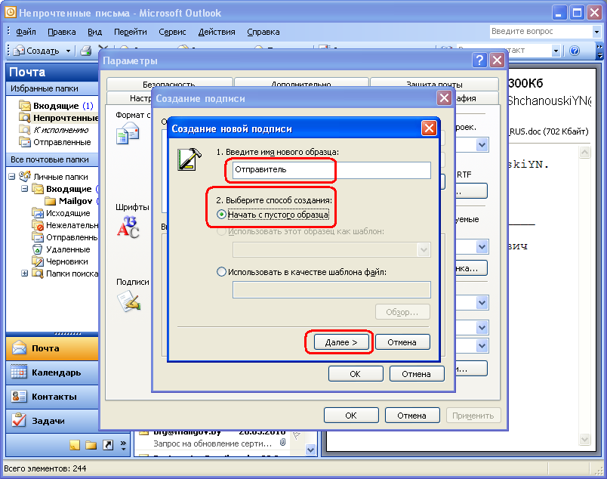Click the Шрифты fonts icon

coord(128,227)
